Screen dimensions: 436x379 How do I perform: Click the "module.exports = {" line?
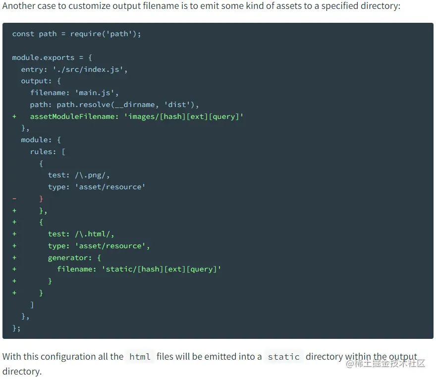52,57
